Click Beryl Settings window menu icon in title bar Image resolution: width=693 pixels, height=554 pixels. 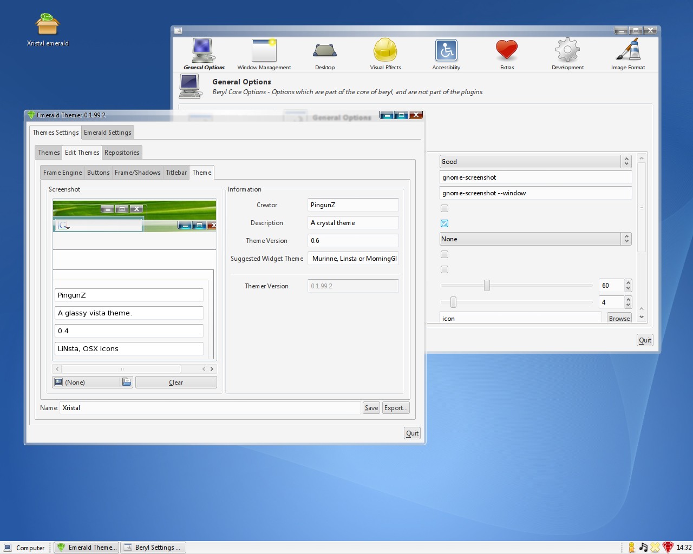(178, 31)
